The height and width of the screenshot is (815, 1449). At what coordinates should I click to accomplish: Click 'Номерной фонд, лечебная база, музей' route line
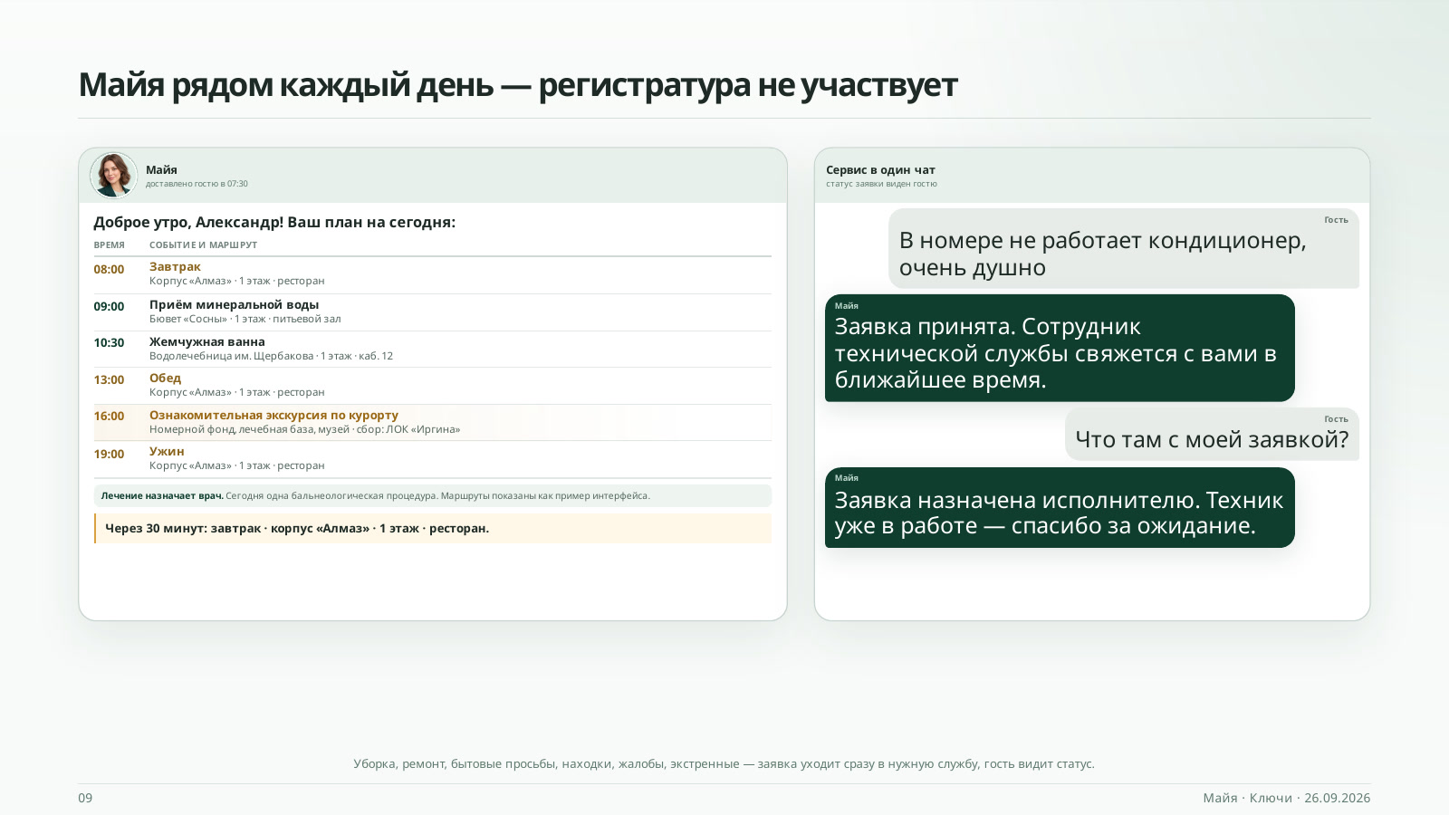(x=304, y=429)
